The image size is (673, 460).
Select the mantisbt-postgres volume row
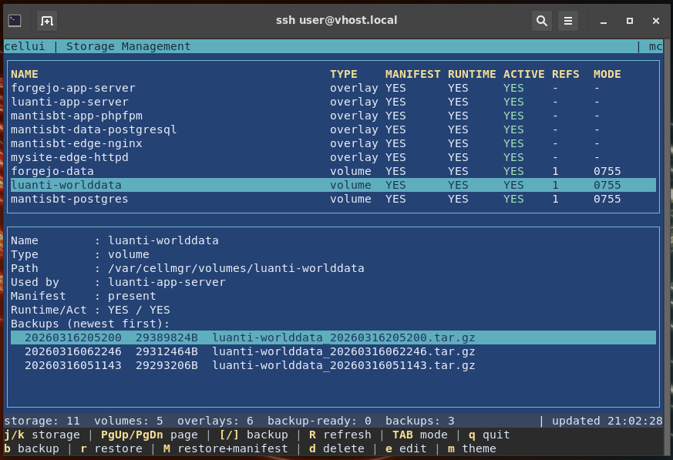[69, 199]
